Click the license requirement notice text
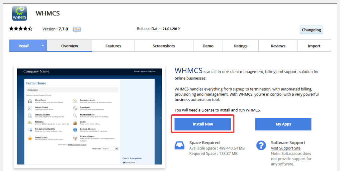The width and height of the screenshot is (340, 171). 218,110
